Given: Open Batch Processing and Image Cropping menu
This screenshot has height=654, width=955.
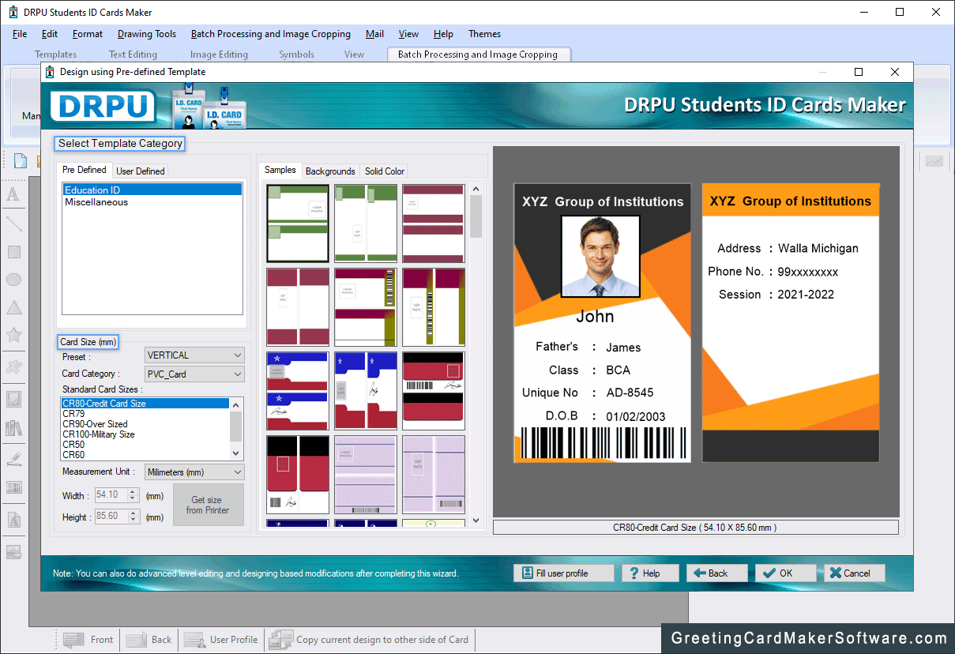Looking at the screenshot, I should [x=271, y=34].
